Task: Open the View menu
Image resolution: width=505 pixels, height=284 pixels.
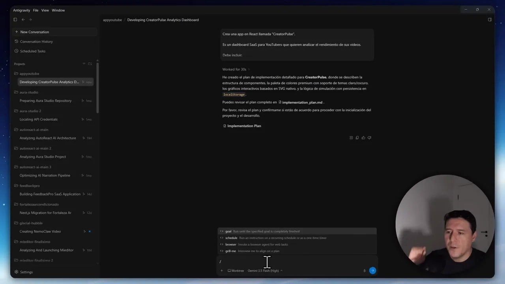Action: click(45, 10)
